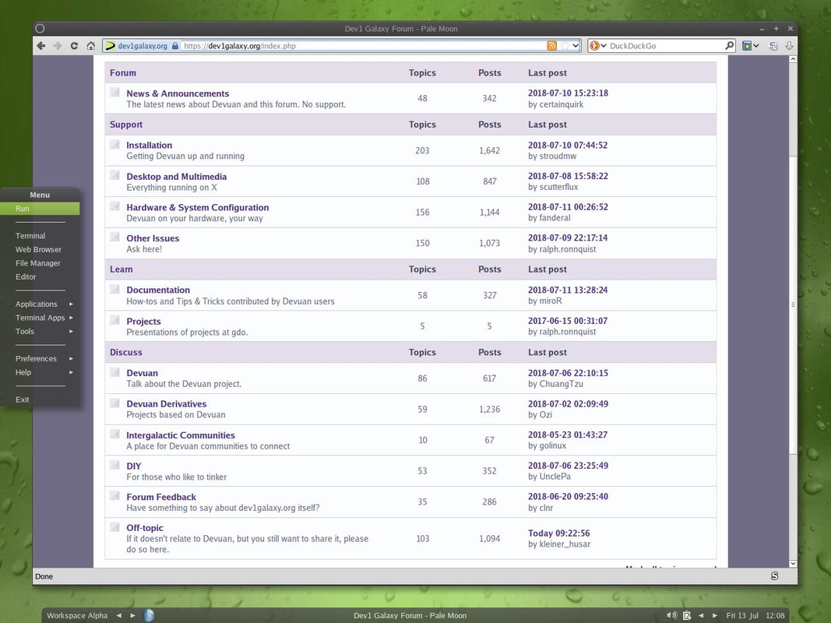
Task: Click the status bar 'S' icon
Action: [774, 575]
